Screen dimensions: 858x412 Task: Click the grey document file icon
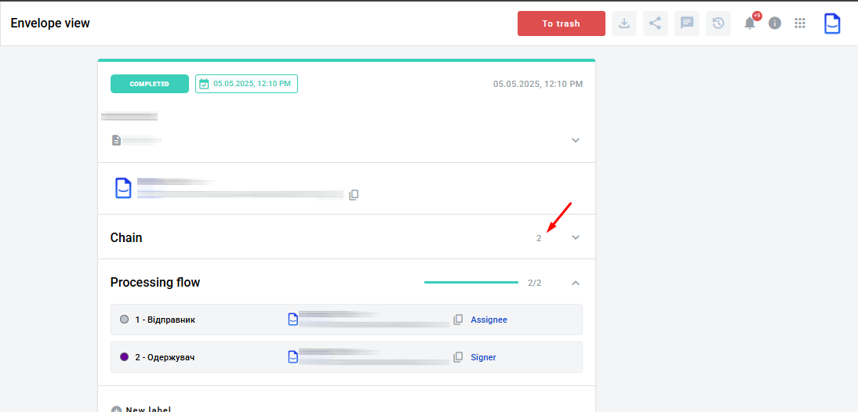tap(116, 140)
